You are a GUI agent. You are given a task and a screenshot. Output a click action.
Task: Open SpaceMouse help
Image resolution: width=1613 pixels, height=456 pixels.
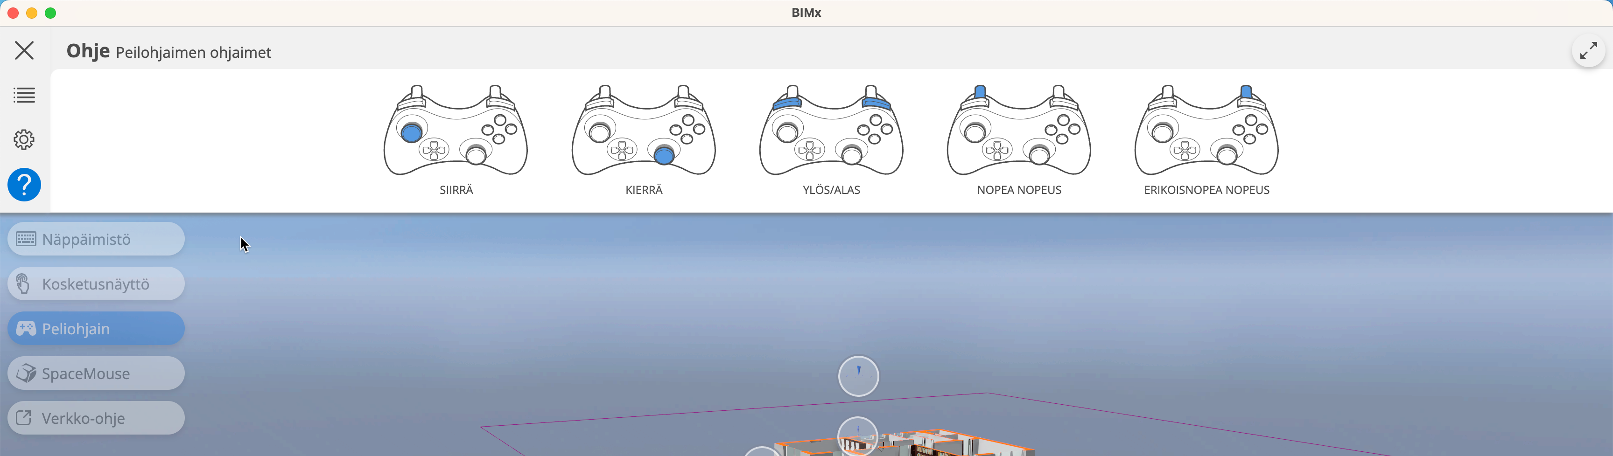(x=96, y=373)
